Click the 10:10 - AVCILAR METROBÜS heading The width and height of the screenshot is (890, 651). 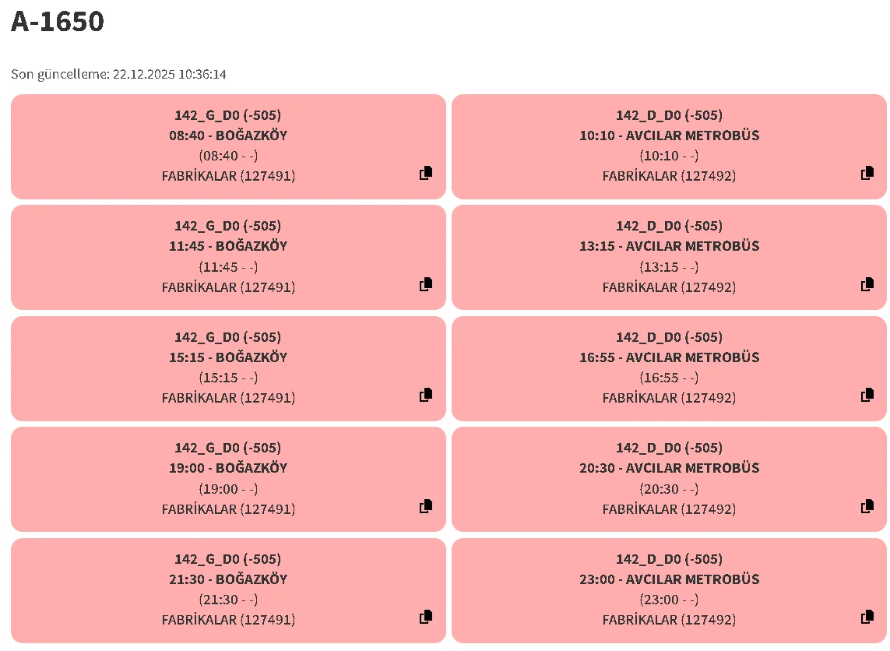point(669,135)
